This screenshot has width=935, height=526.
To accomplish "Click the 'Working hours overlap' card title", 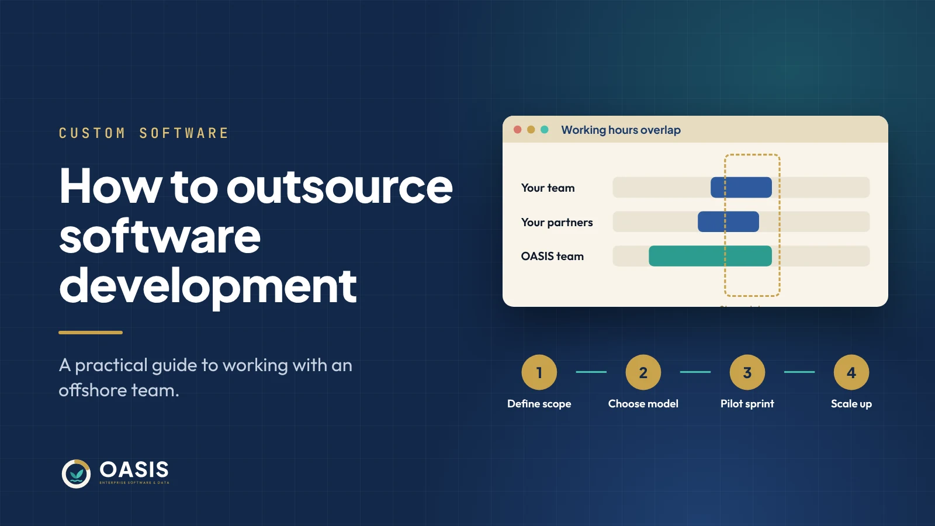I will pos(621,130).
